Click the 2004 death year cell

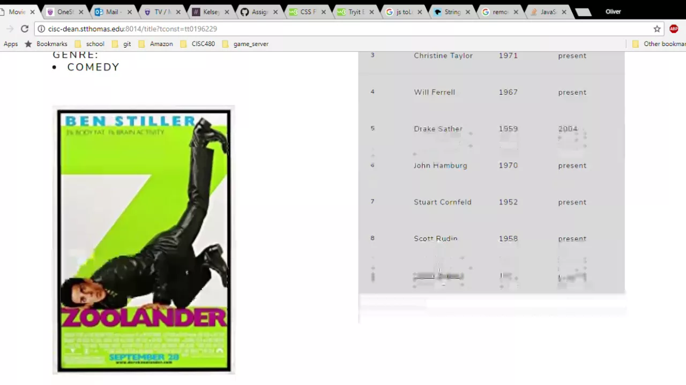coord(568,129)
